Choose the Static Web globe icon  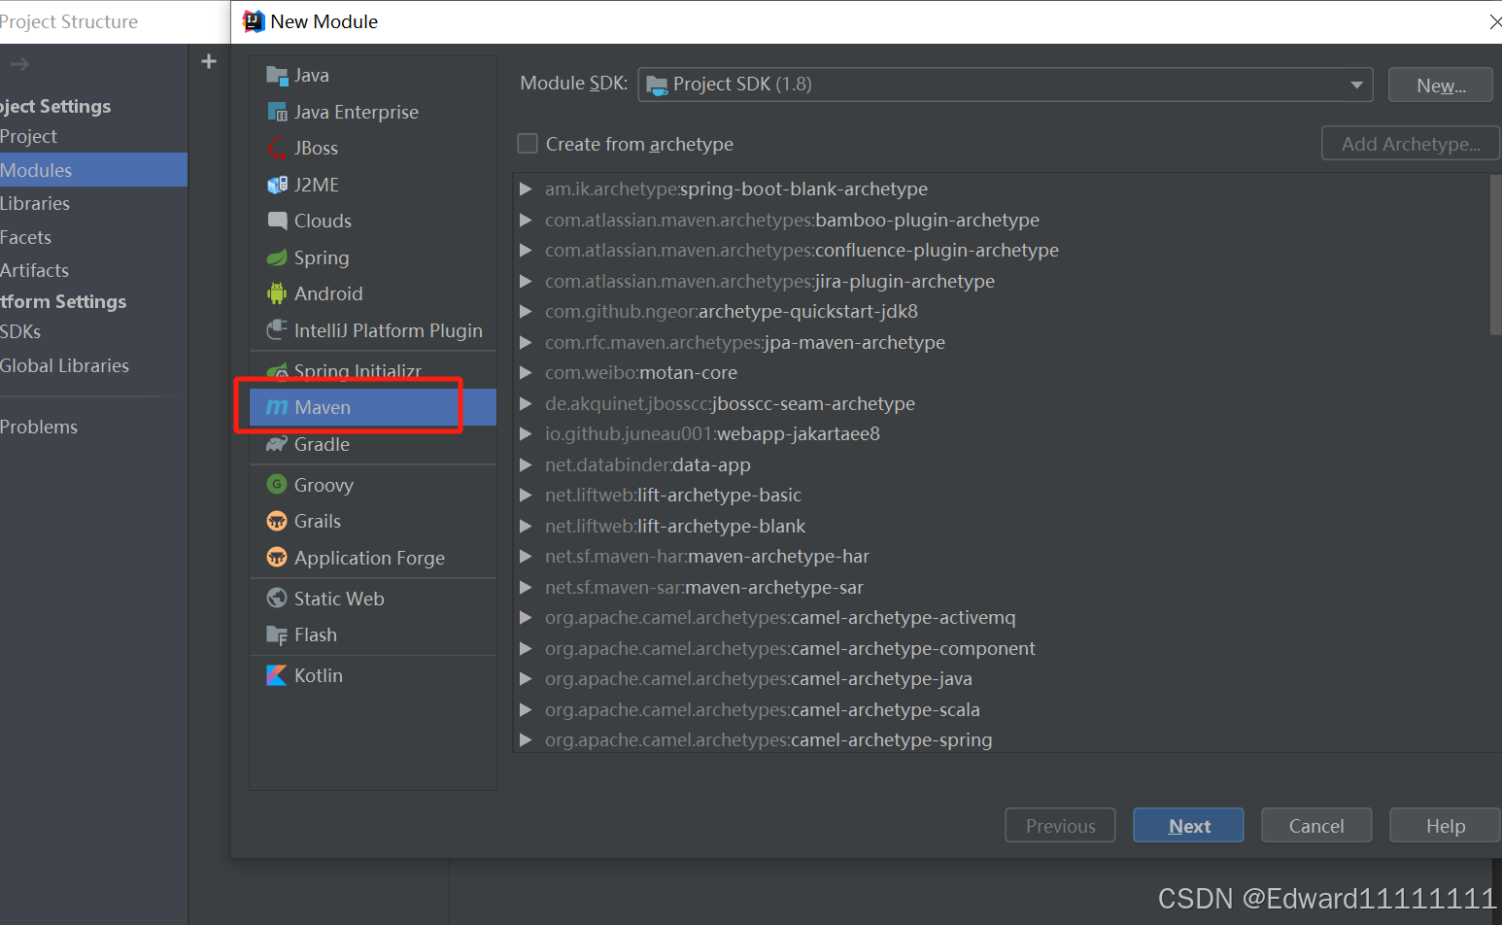point(277,598)
